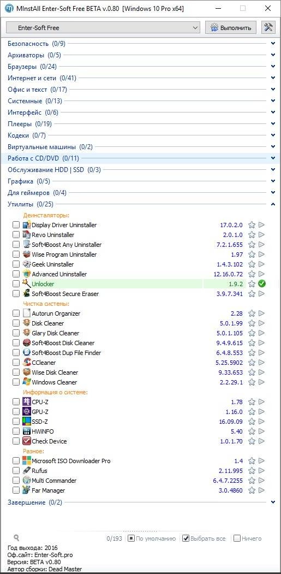Image resolution: width=281 pixels, height=574 pixels.
Task: Click the Glary Disk Cleaner icon
Action: click(x=27, y=333)
